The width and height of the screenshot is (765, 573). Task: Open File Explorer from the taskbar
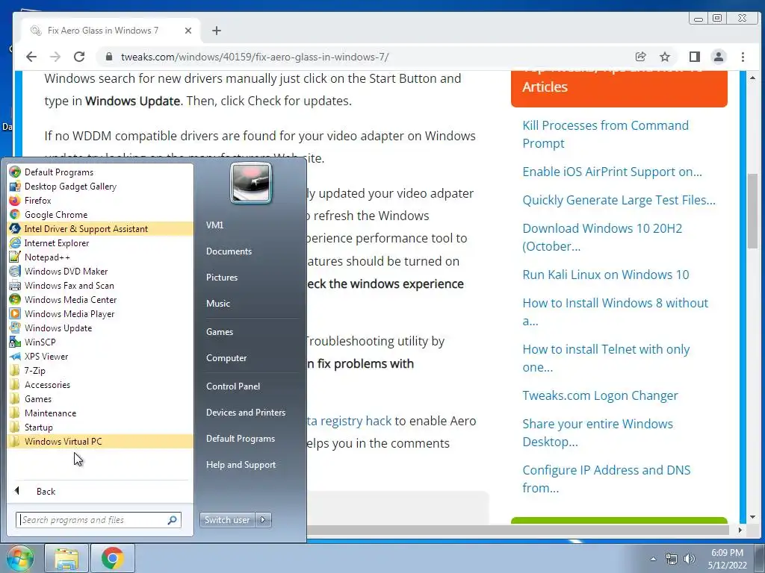[x=66, y=558]
